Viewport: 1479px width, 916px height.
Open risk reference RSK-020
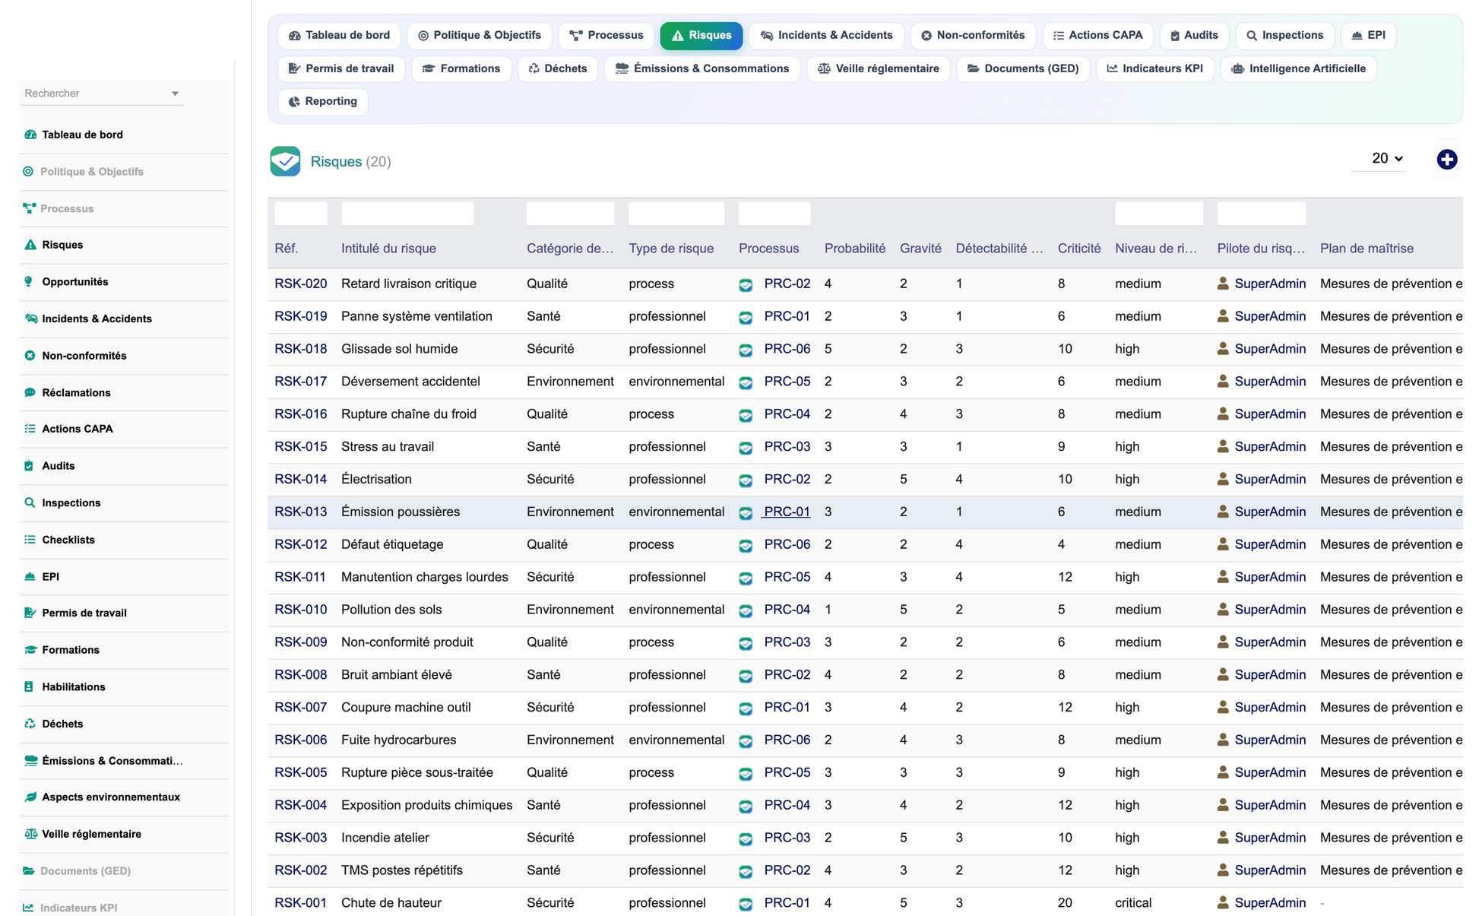pos(300,284)
